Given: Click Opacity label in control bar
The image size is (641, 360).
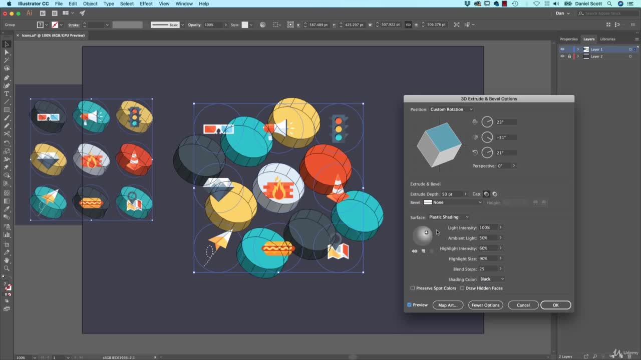Looking at the screenshot, I should point(195,24).
